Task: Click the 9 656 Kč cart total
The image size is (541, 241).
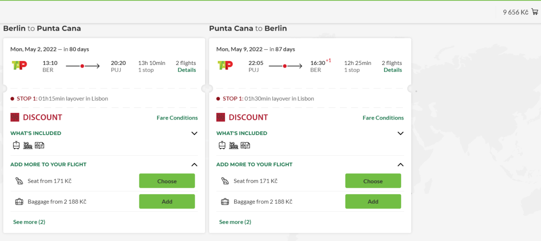Action: [515, 12]
